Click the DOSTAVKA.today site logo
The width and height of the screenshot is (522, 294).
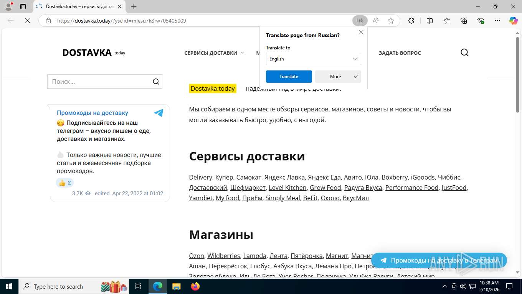click(94, 53)
